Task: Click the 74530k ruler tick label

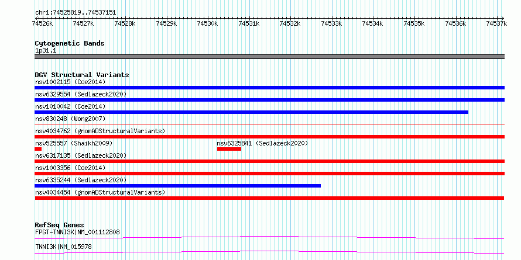Action: click(x=207, y=23)
